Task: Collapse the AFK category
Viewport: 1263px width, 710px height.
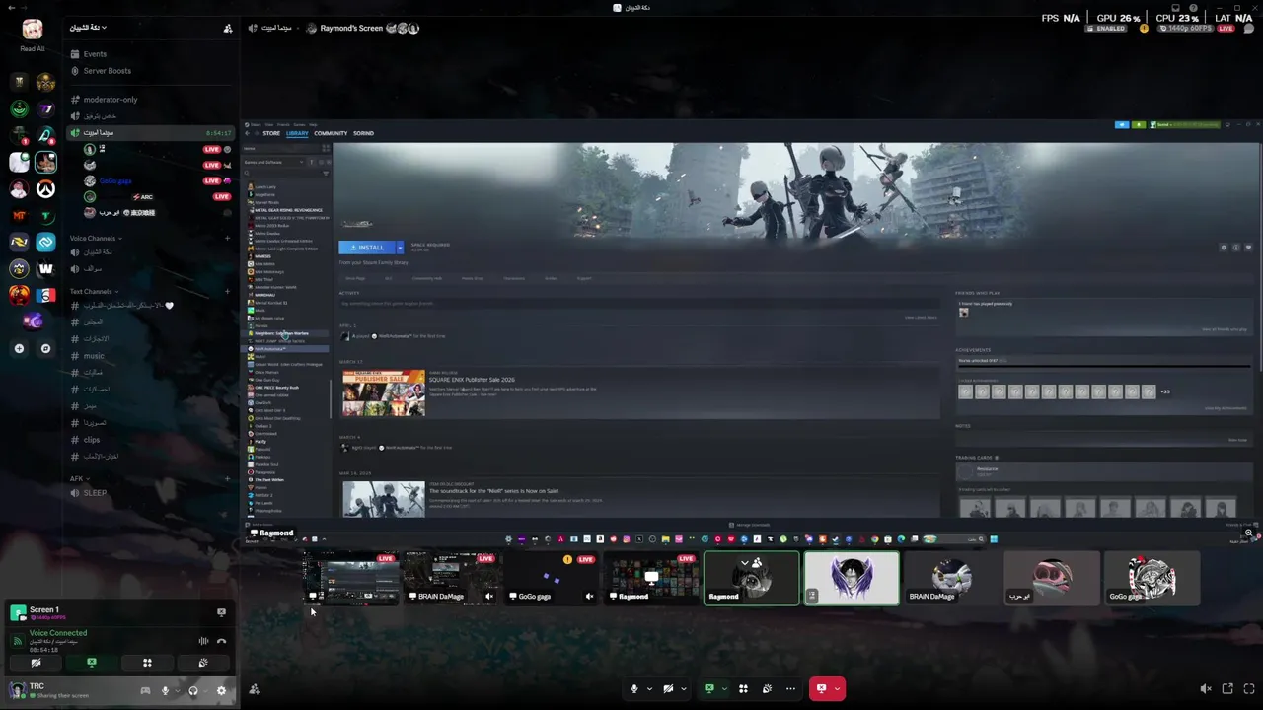Action: 79,479
